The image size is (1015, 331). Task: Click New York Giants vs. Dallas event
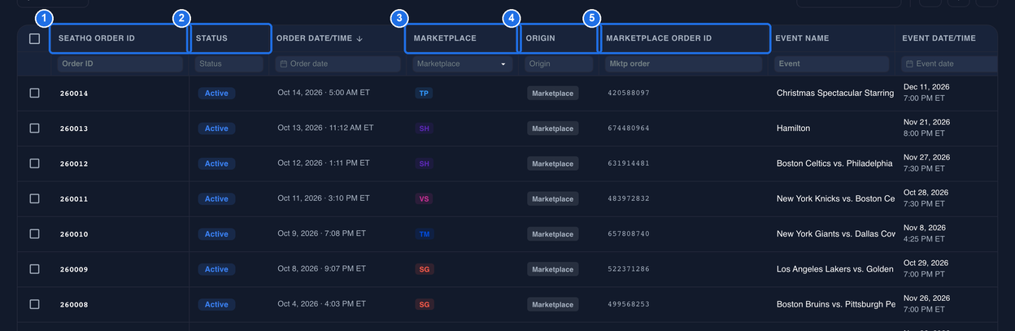[x=836, y=234]
